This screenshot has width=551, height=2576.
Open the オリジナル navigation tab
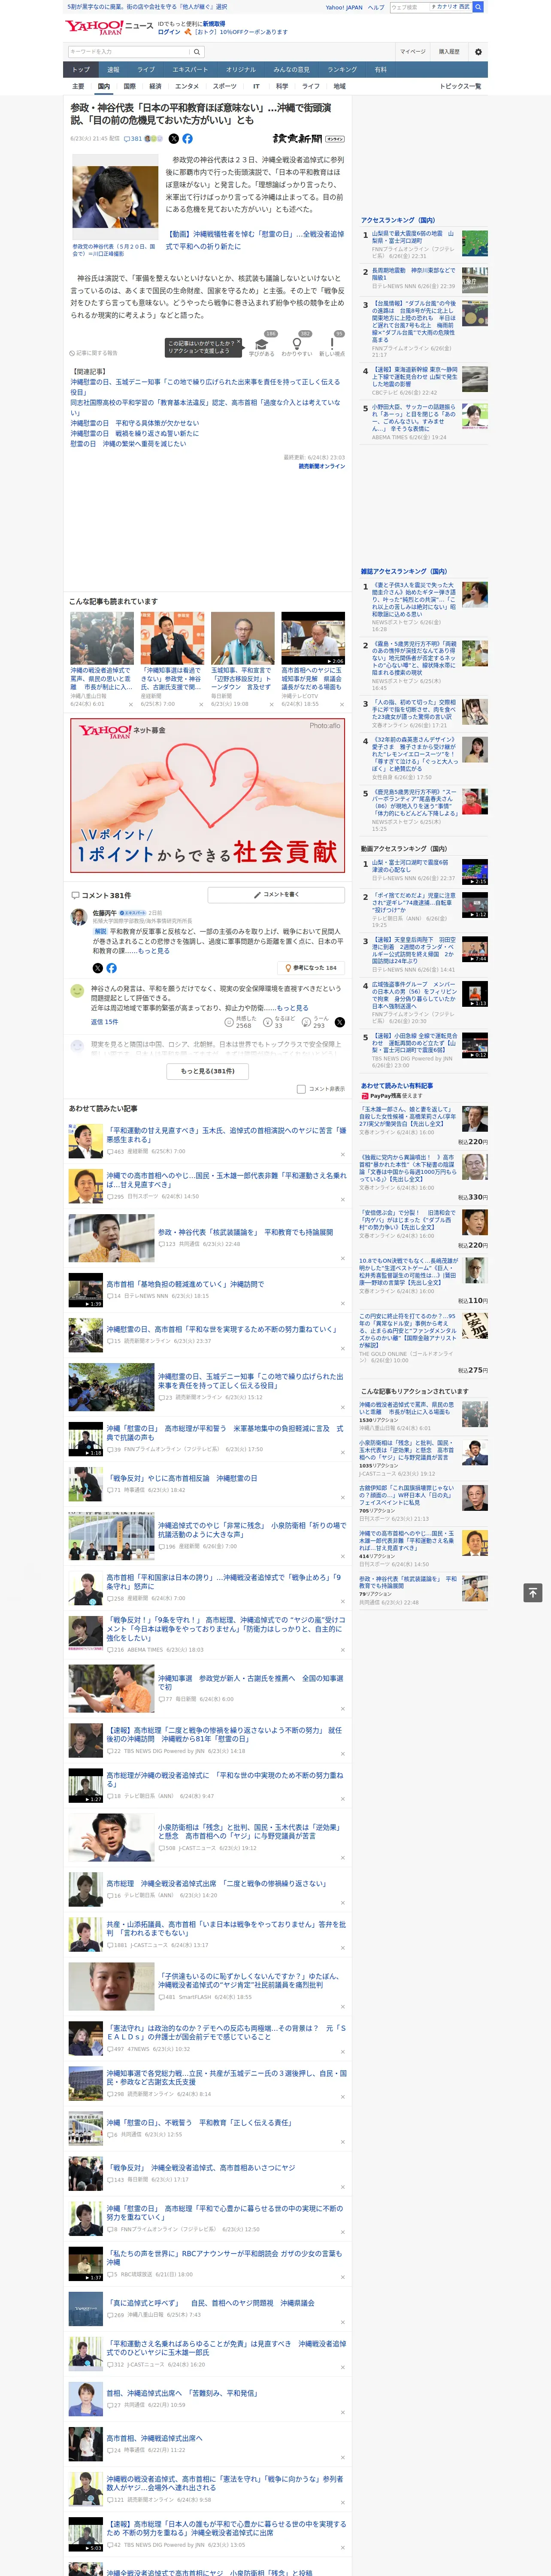[241, 70]
